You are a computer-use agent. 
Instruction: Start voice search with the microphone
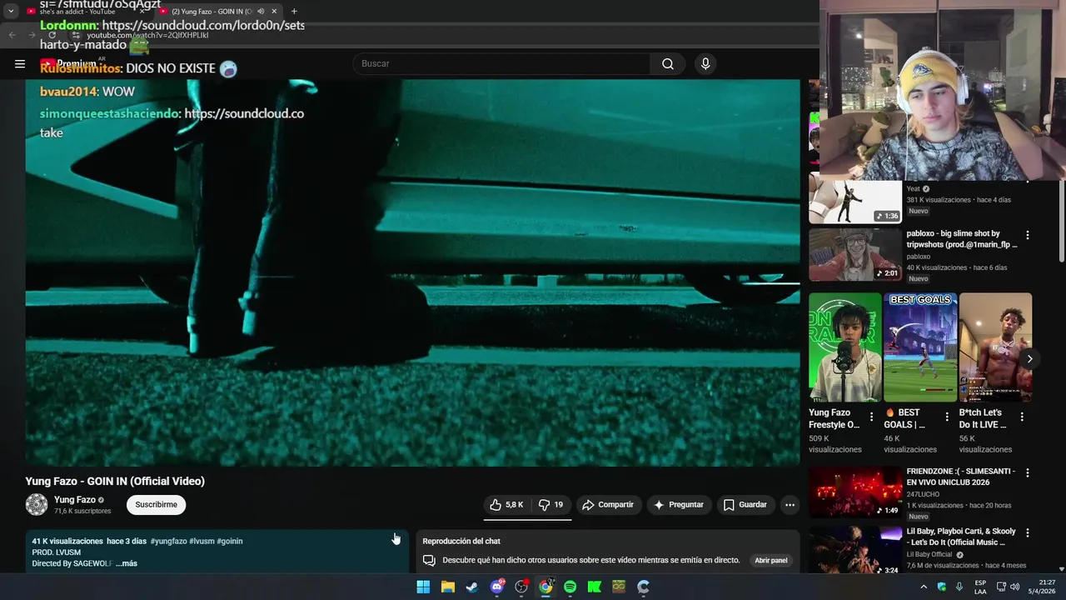click(x=705, y=64)
